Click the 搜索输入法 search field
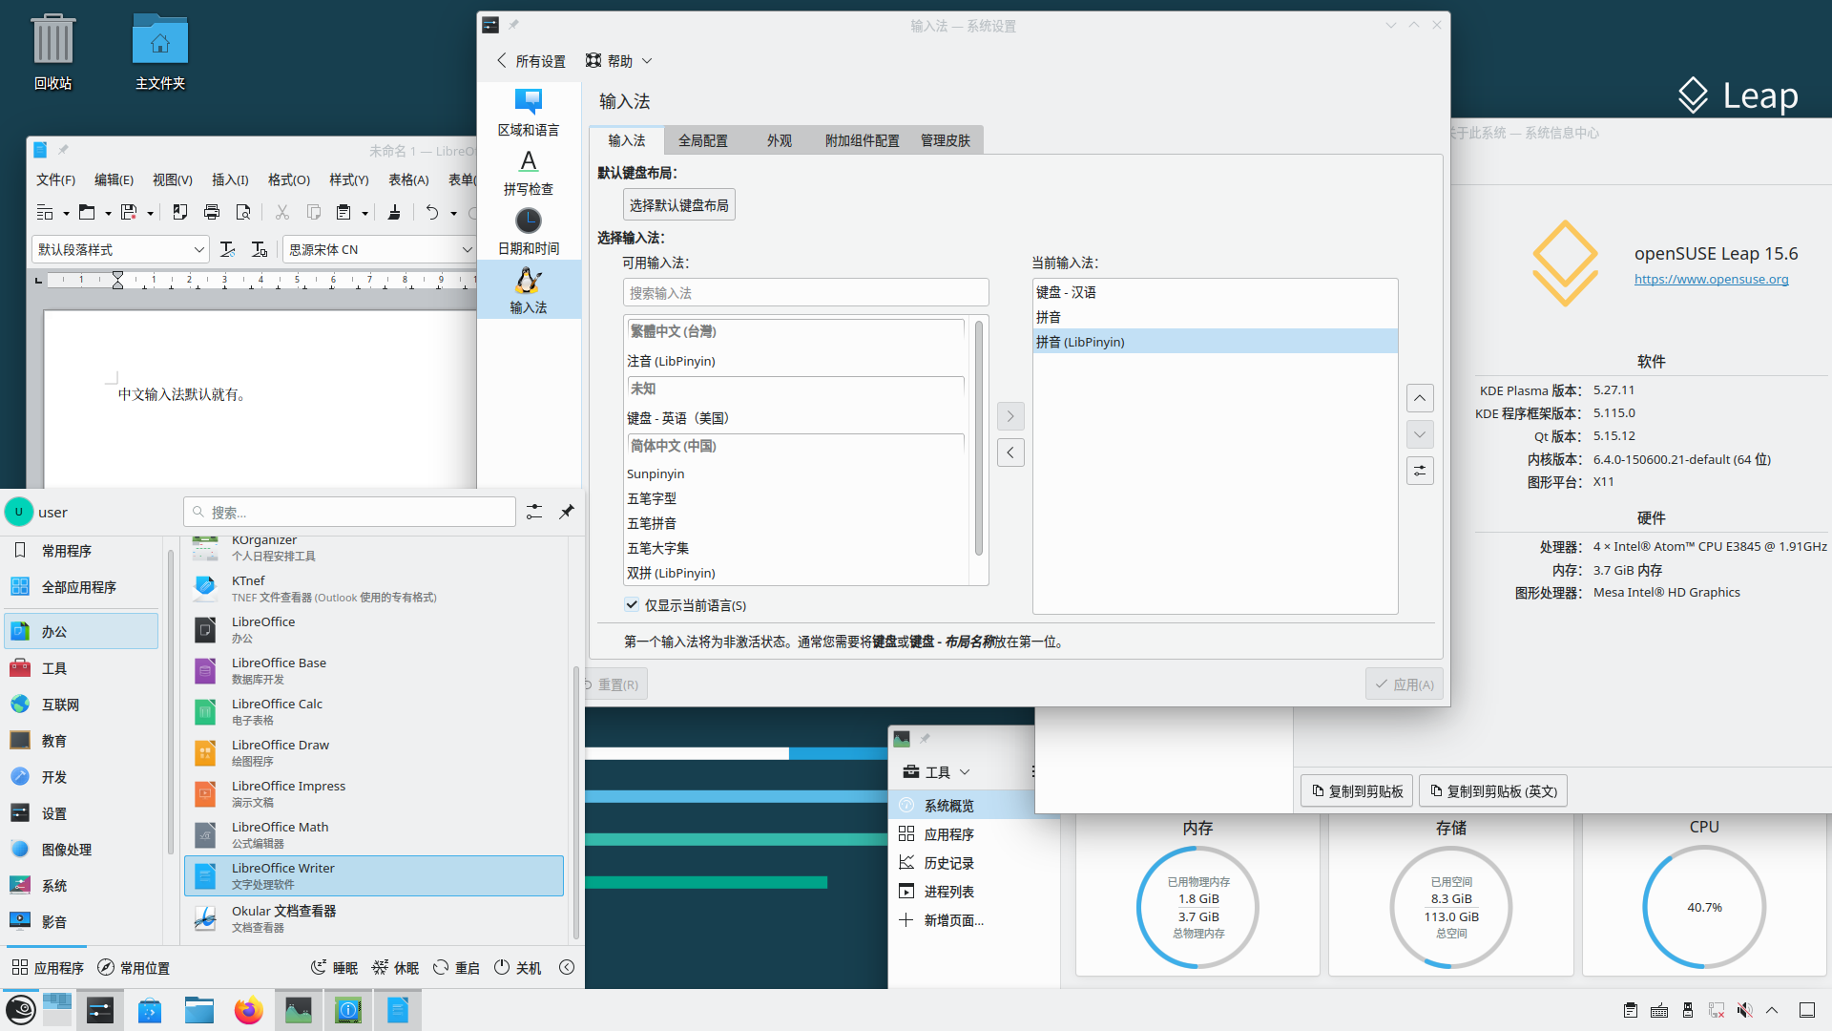Screen dimensions: 1832x1031 tap(805, 293)
